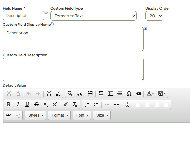The image size is (190, 148).
Task: Toggle italic formatting
Action: pyautogui.click(x=18, y=104)
